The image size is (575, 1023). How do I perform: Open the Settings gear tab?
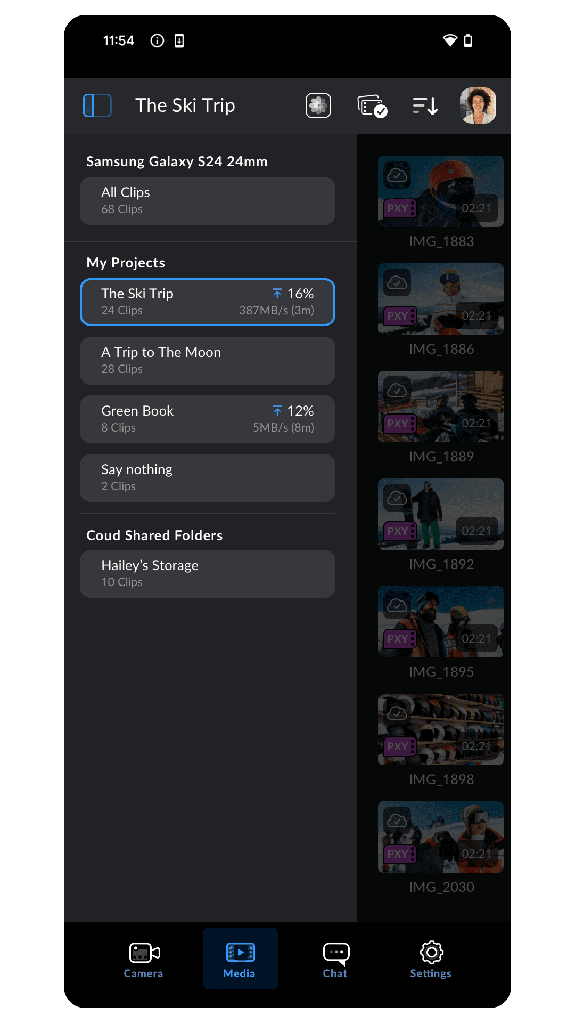point(431,959)
